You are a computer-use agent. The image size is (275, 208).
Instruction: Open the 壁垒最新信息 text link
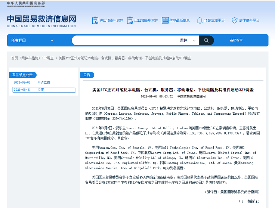pos(179,21)
